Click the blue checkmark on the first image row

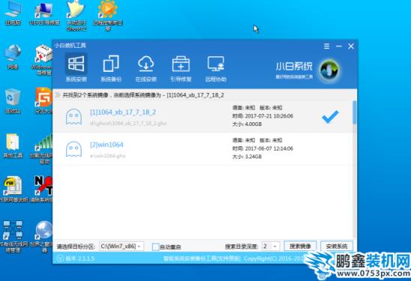[330, 117]
